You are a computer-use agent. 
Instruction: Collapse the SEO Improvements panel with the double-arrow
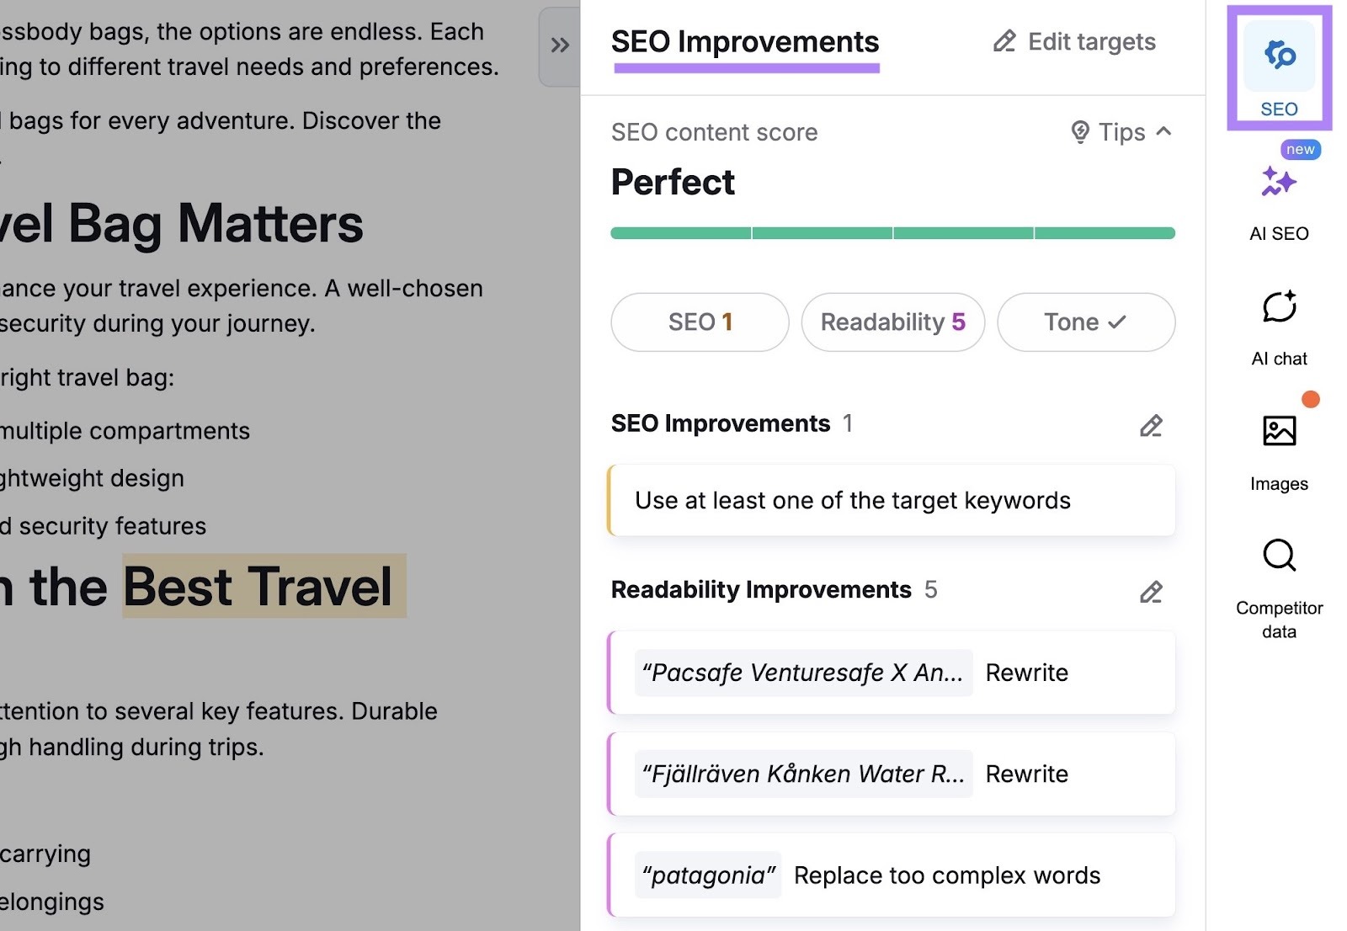[558, 45]
